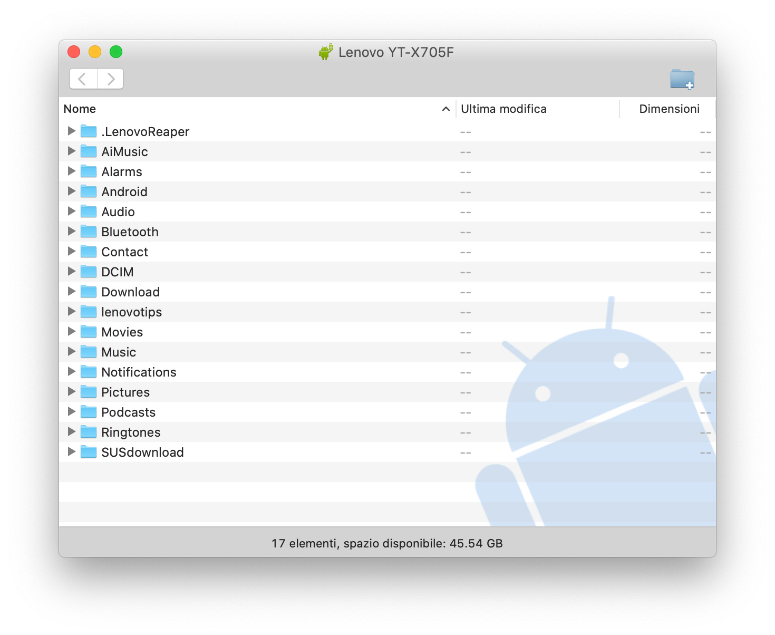Click the Notifications folder icon
This screenshot has width=775, height=635.
point(89,371)
